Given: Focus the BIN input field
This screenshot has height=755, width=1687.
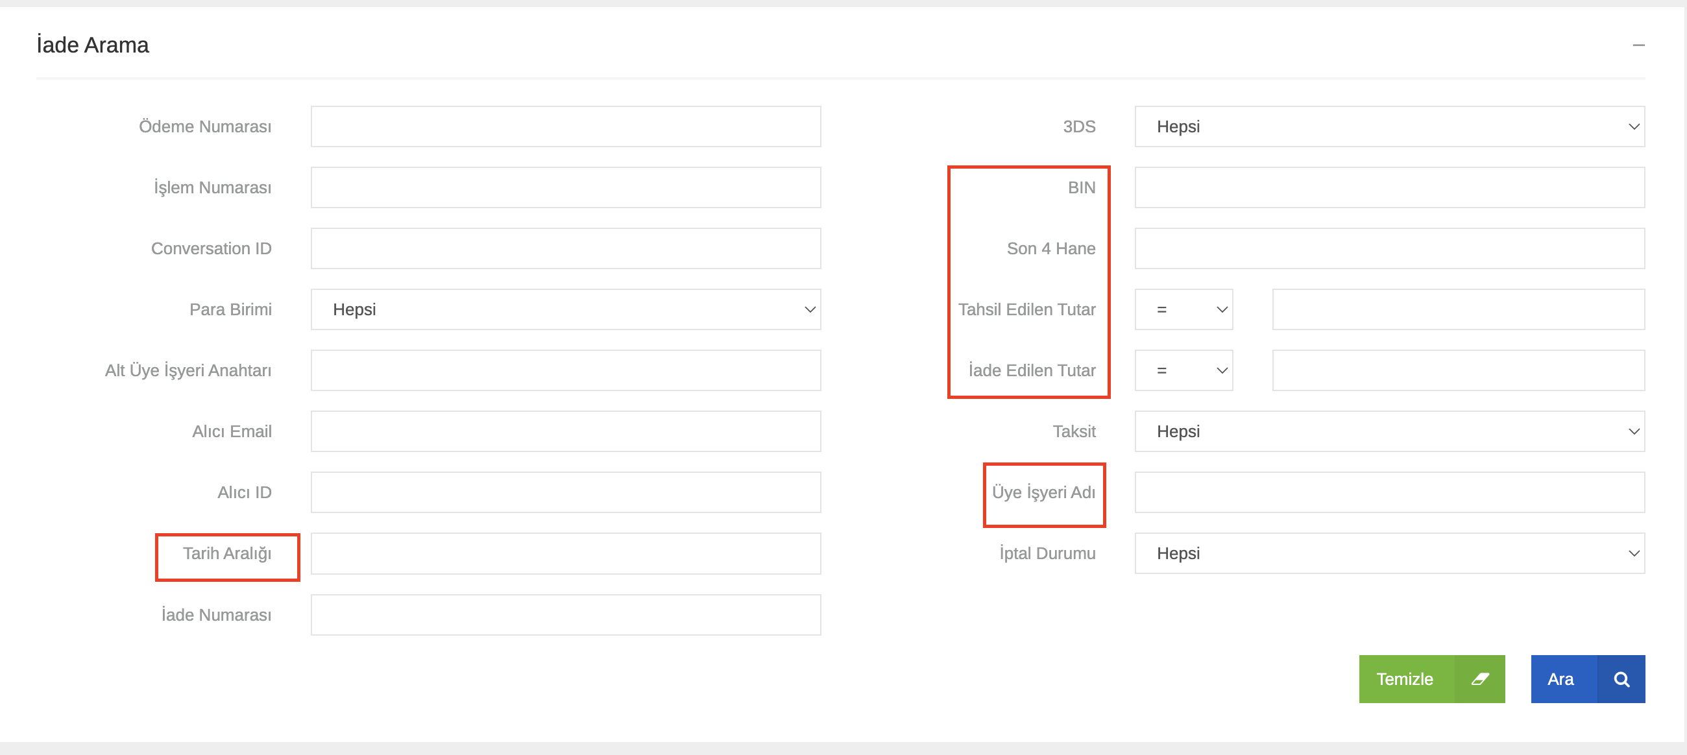Looking at the screenshot, I should pyautogui.click(x=1389, y=187).
